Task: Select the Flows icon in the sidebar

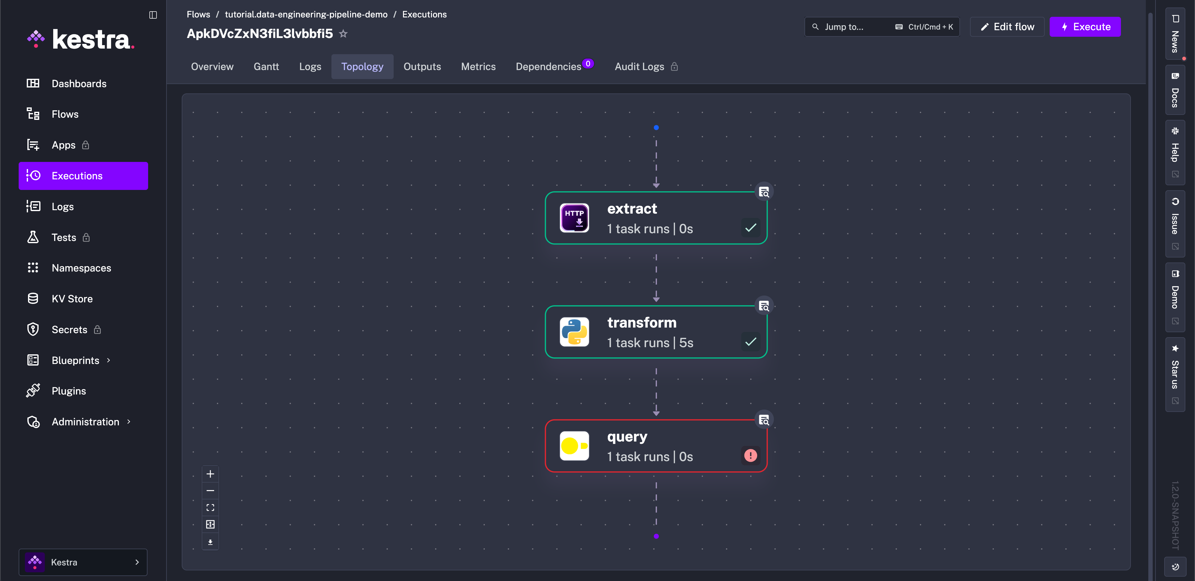Action: pos(32,114)
